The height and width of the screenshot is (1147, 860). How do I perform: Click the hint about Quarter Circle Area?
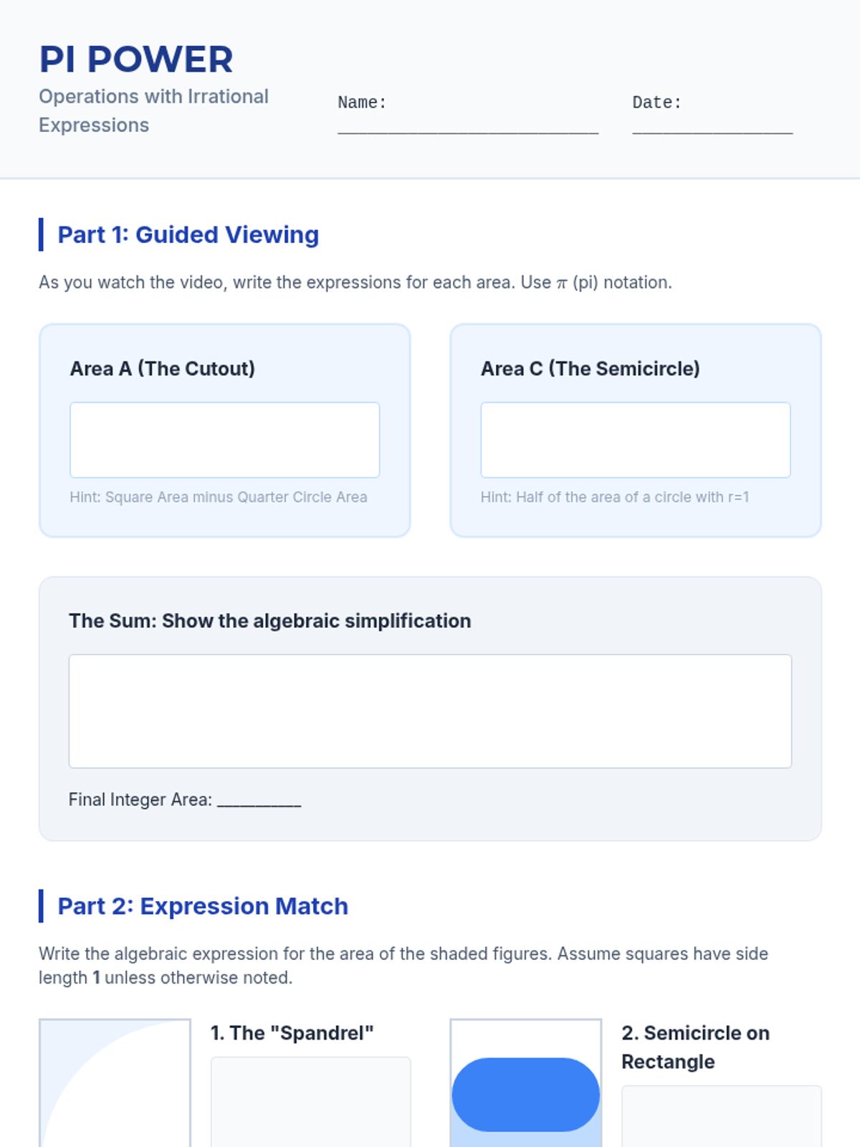click(219, 497)
